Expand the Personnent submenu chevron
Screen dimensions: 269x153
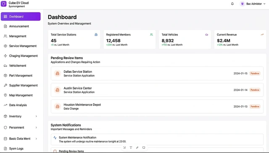click(36, 127)
